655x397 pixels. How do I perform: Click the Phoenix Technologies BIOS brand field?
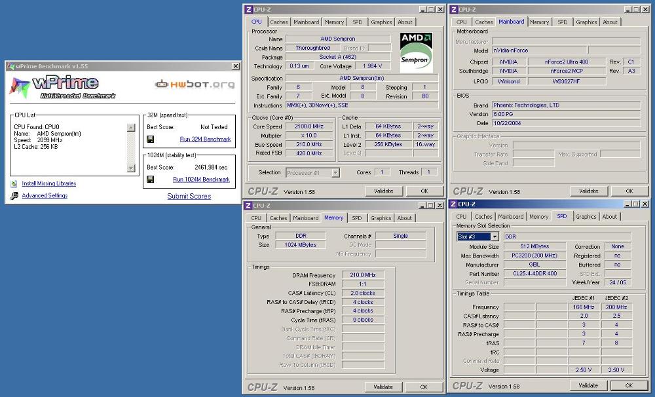tap(567, 105)
